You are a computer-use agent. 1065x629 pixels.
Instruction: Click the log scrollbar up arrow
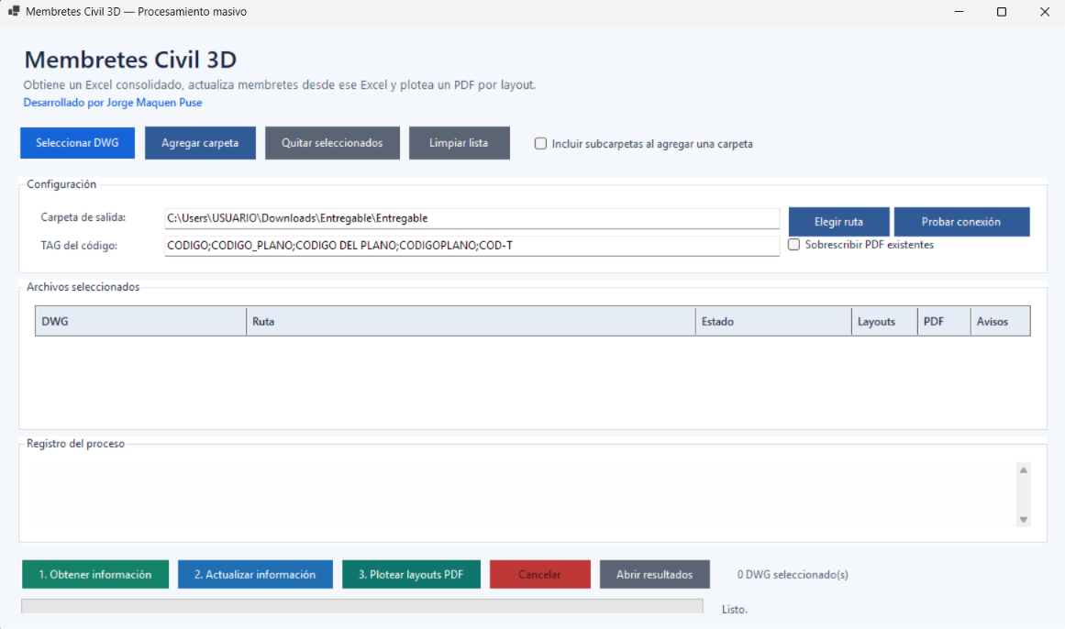click(x=1024, y=470)
